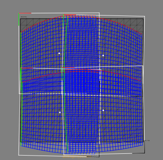Select green left edge of upper-left blue grid
The height and width of the screenshot is (160, 163).
[21, 56]
